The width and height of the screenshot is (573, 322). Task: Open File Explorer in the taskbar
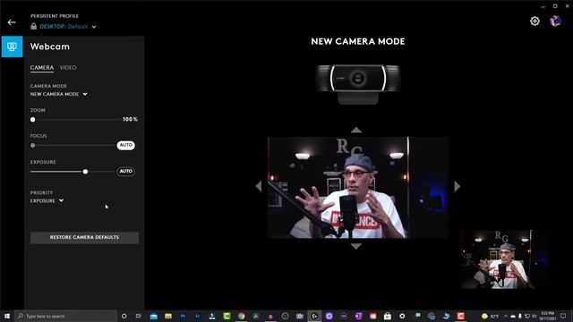168,316
